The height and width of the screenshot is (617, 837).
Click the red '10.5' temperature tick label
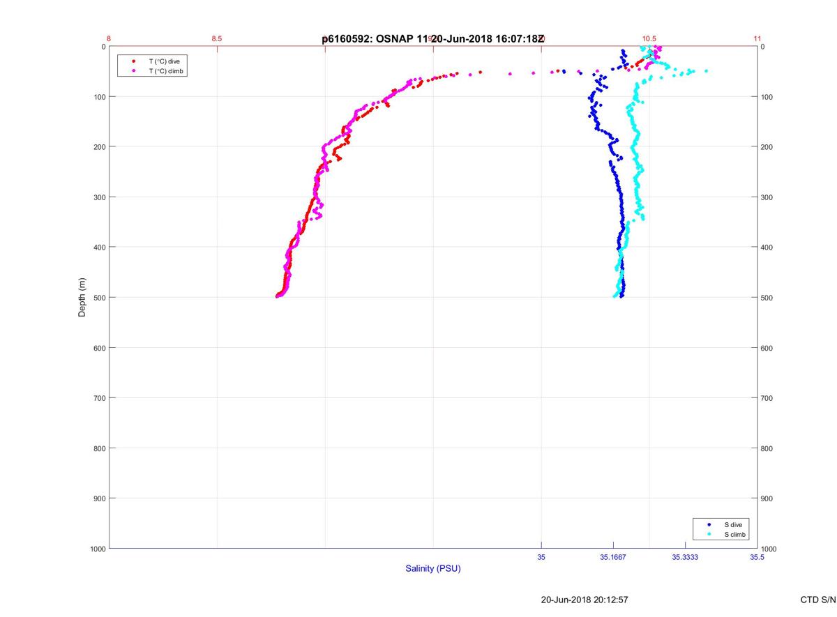click(649, 38)
